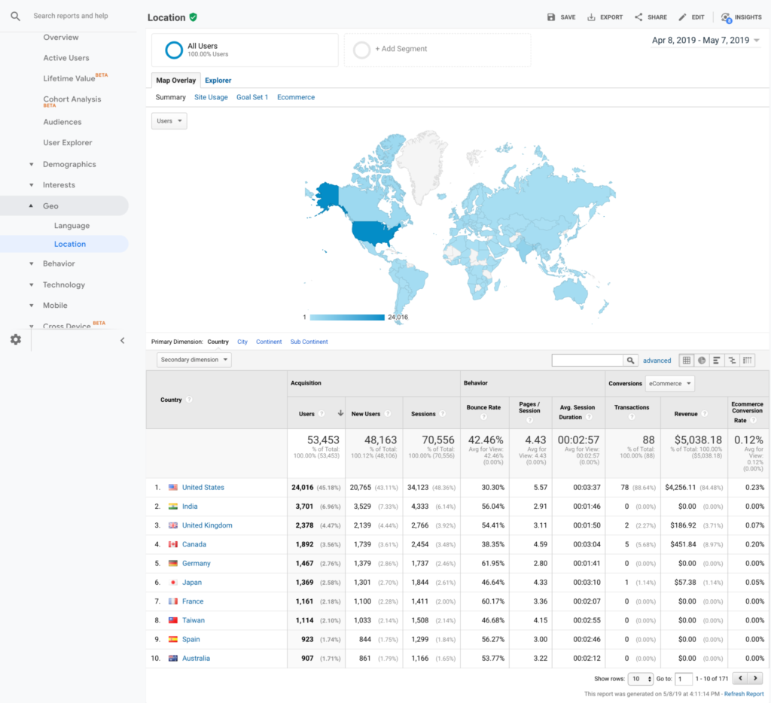This screenshot has height=703, width=771.
Task: Switch to Percentage pie chart view icon
Action: (702, 361)
